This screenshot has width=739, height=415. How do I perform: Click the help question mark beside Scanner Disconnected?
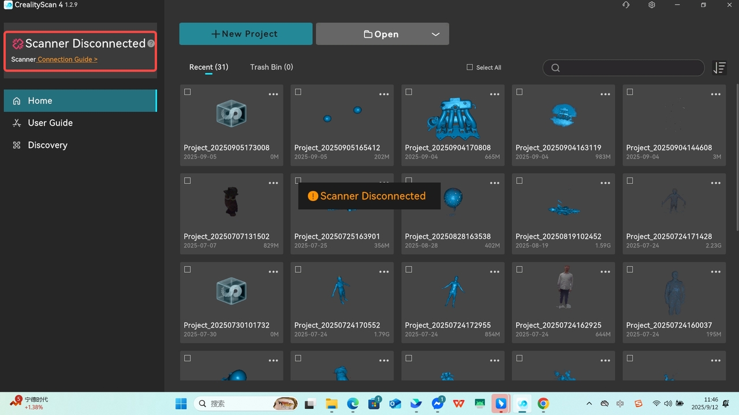coord(151,43)
